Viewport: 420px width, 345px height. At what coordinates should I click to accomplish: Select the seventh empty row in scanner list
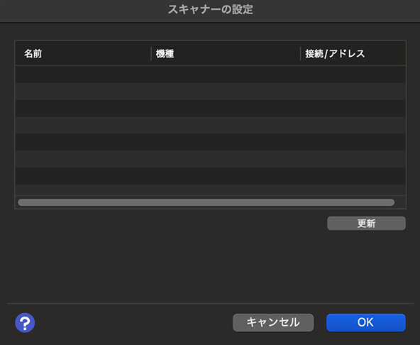210,176
